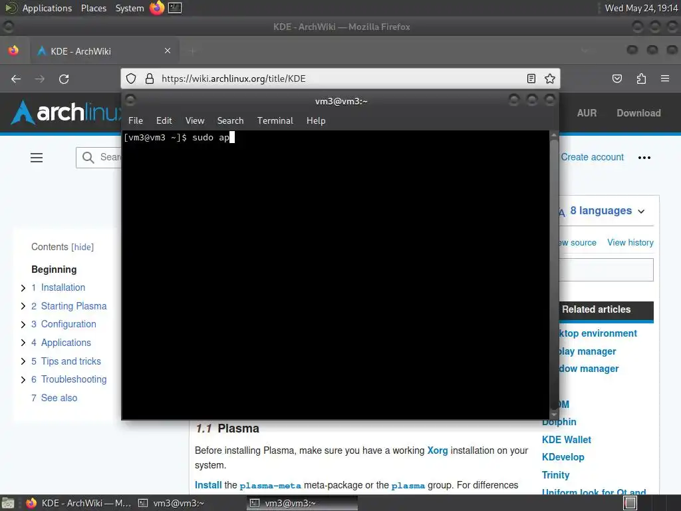Click the terminal vertical scrollbar
Image resolution: width=681 pixels, height=511 pixels.
pyautogui.click(x=554, y=273)
